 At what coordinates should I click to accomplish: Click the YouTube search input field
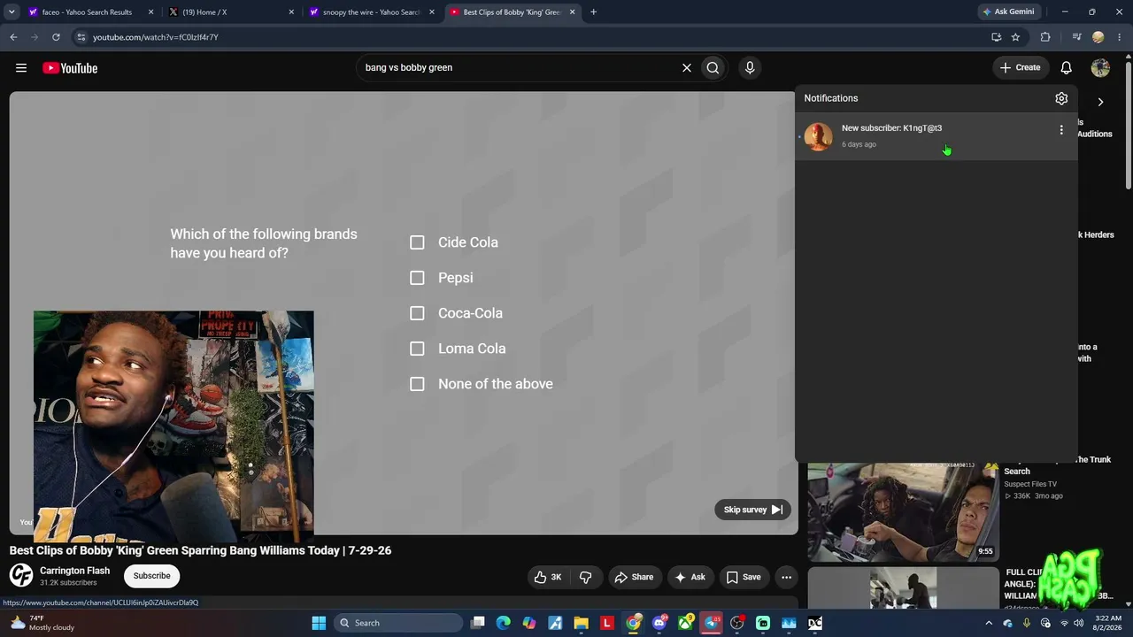(x=518, y=68)
